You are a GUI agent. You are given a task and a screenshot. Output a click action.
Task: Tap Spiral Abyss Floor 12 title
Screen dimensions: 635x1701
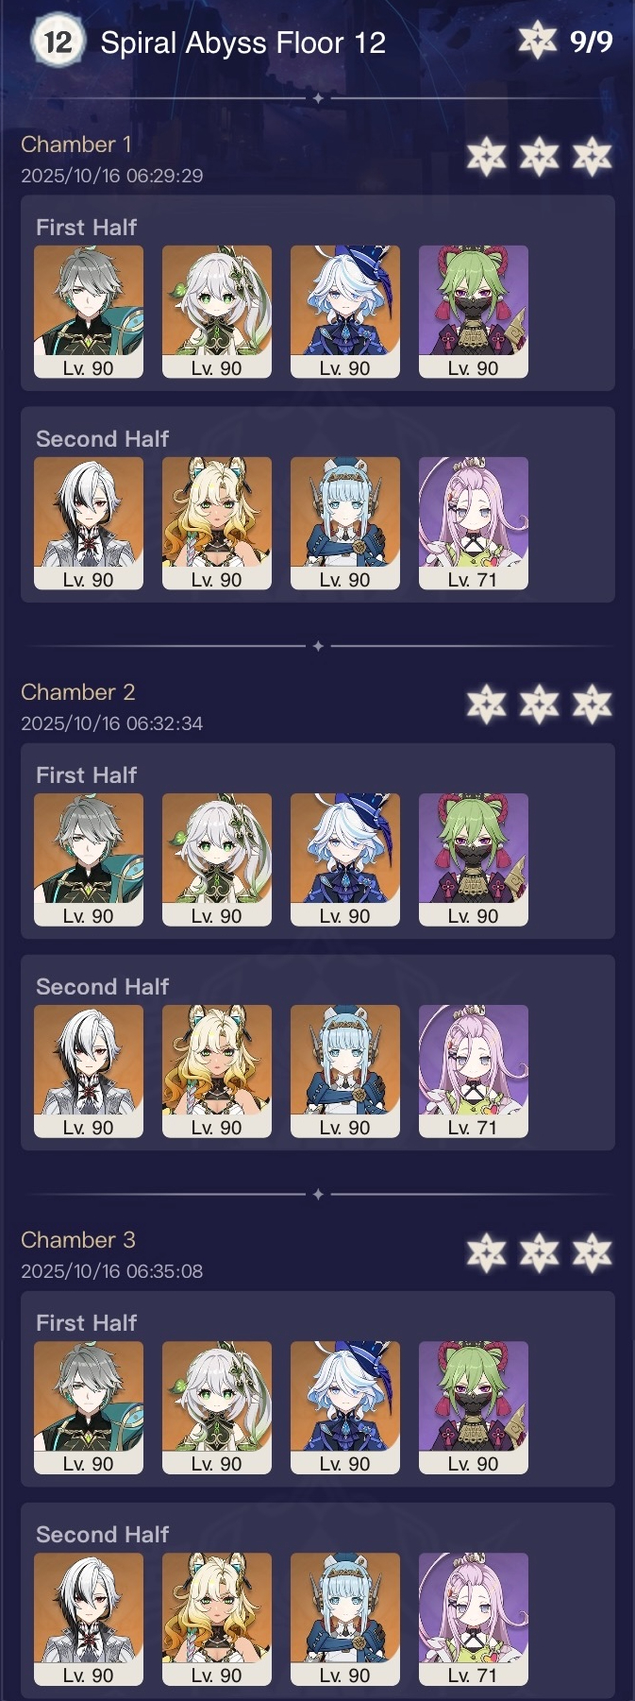243,43
